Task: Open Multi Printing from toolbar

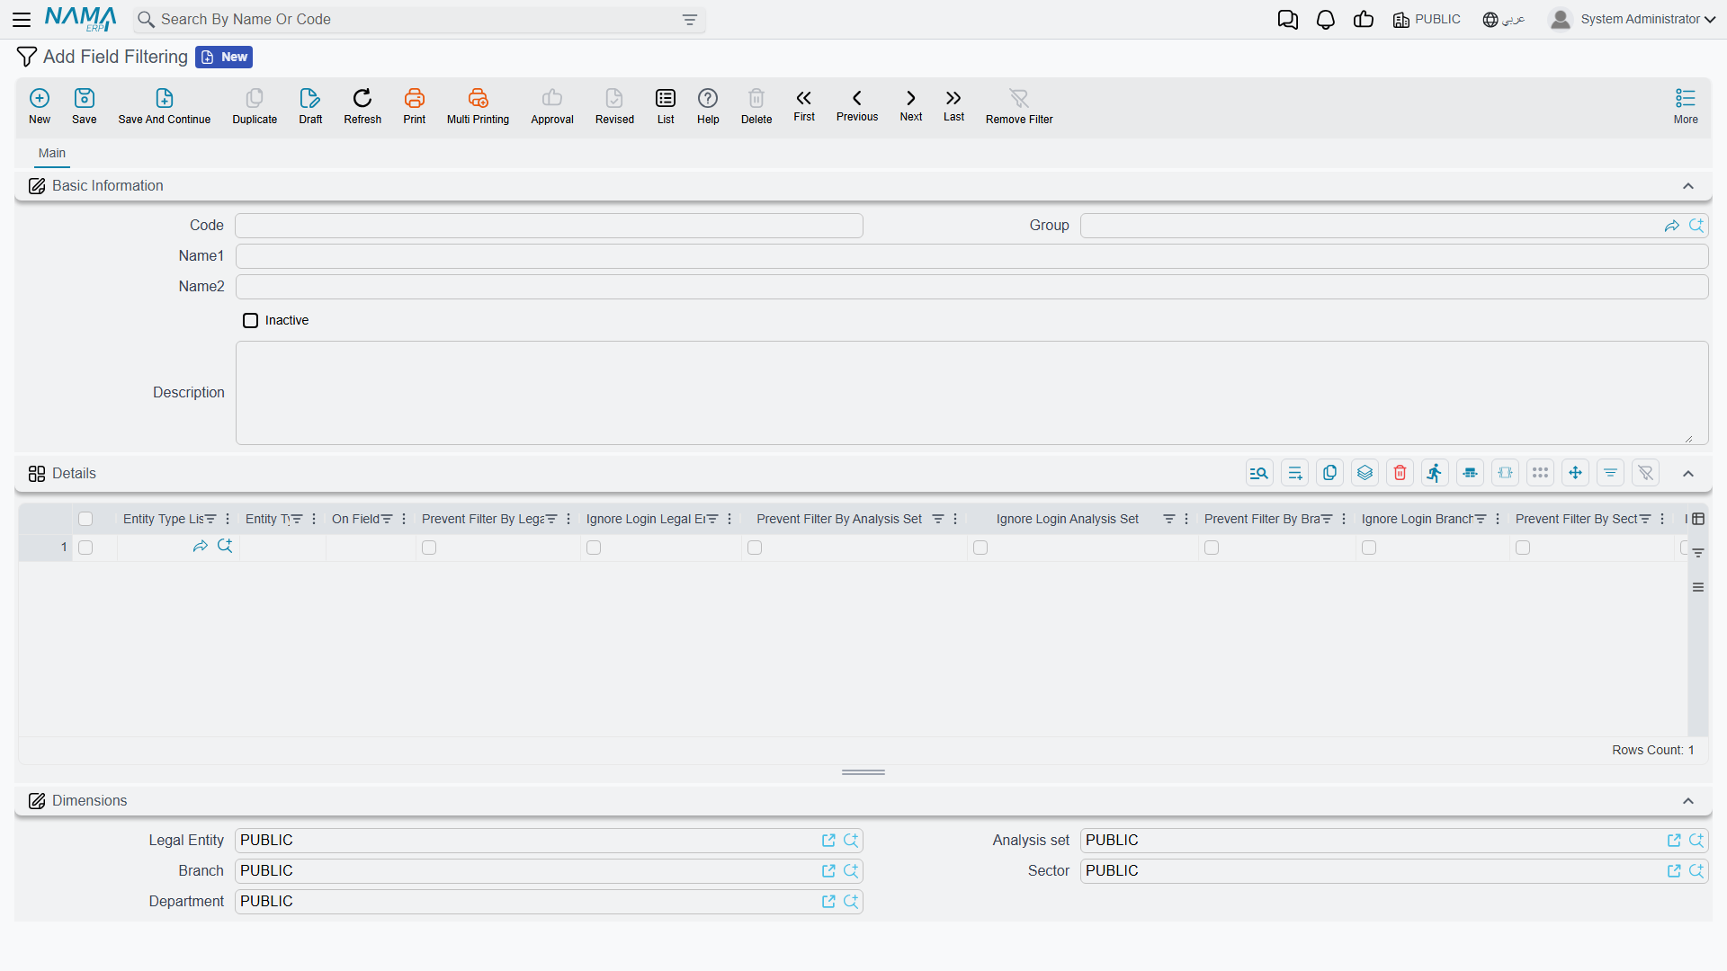Action: (478, 98)
